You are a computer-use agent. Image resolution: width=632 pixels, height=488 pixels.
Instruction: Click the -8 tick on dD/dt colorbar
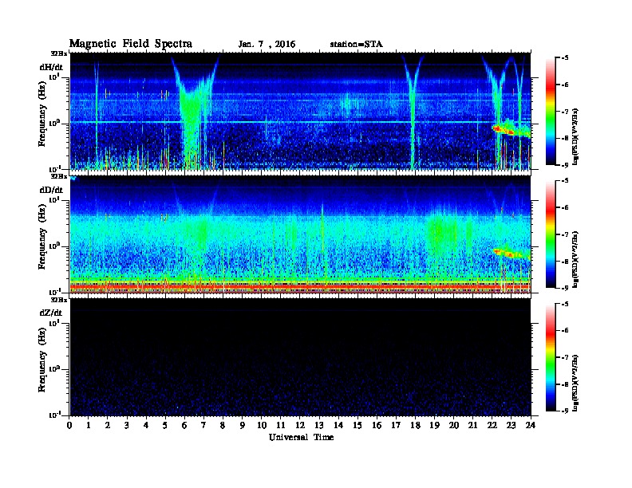565,261
